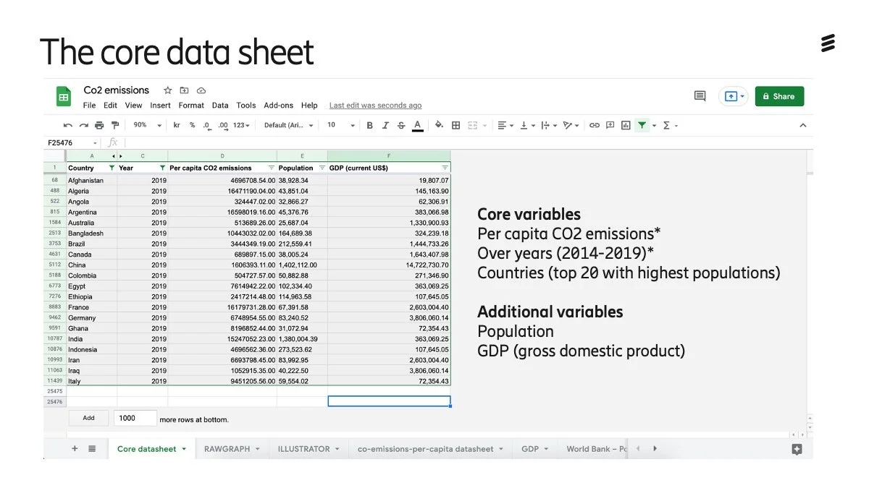Open the text color picker
Viewport: 869px width, 488px height.
pyautogui.click(x=418, y=125)
